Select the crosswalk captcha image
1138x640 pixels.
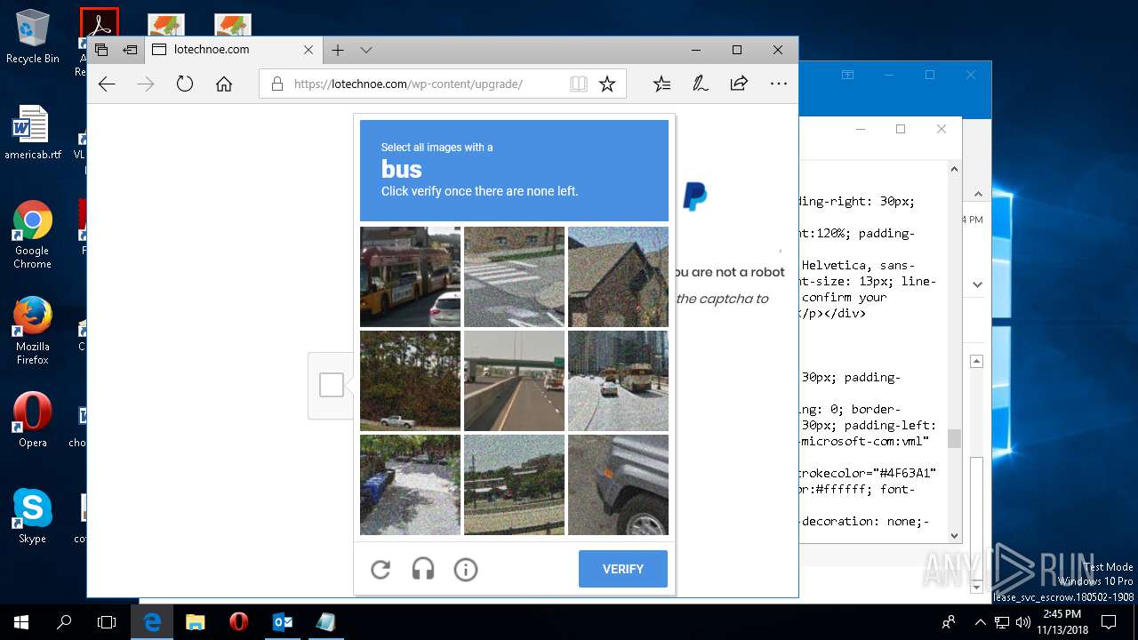point(514,276)
